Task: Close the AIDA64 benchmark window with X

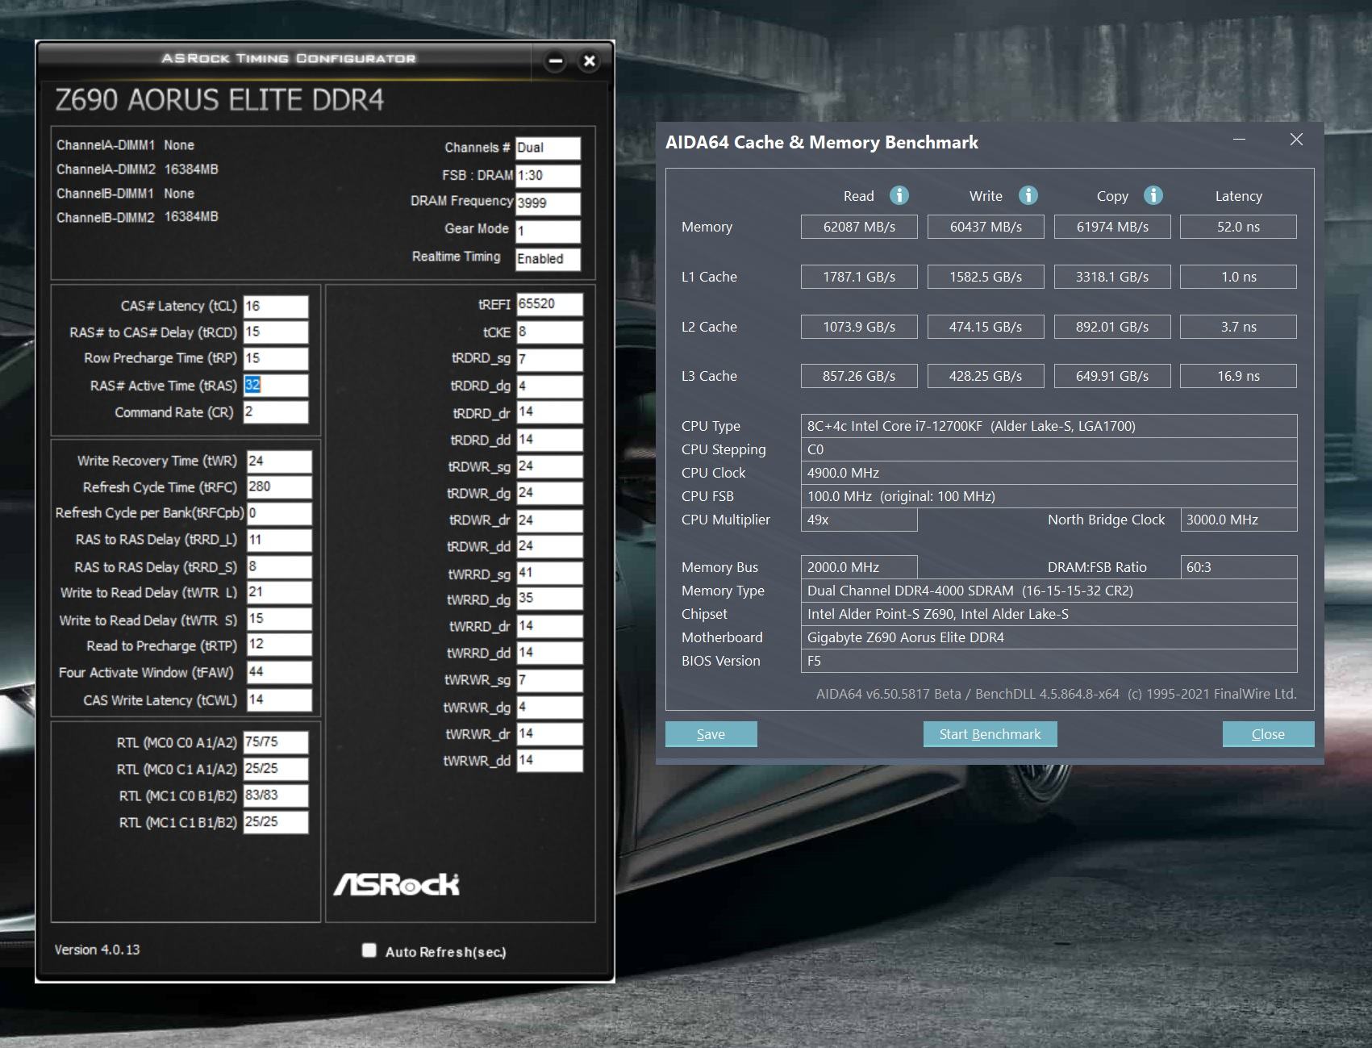Action: [1296, 140]
